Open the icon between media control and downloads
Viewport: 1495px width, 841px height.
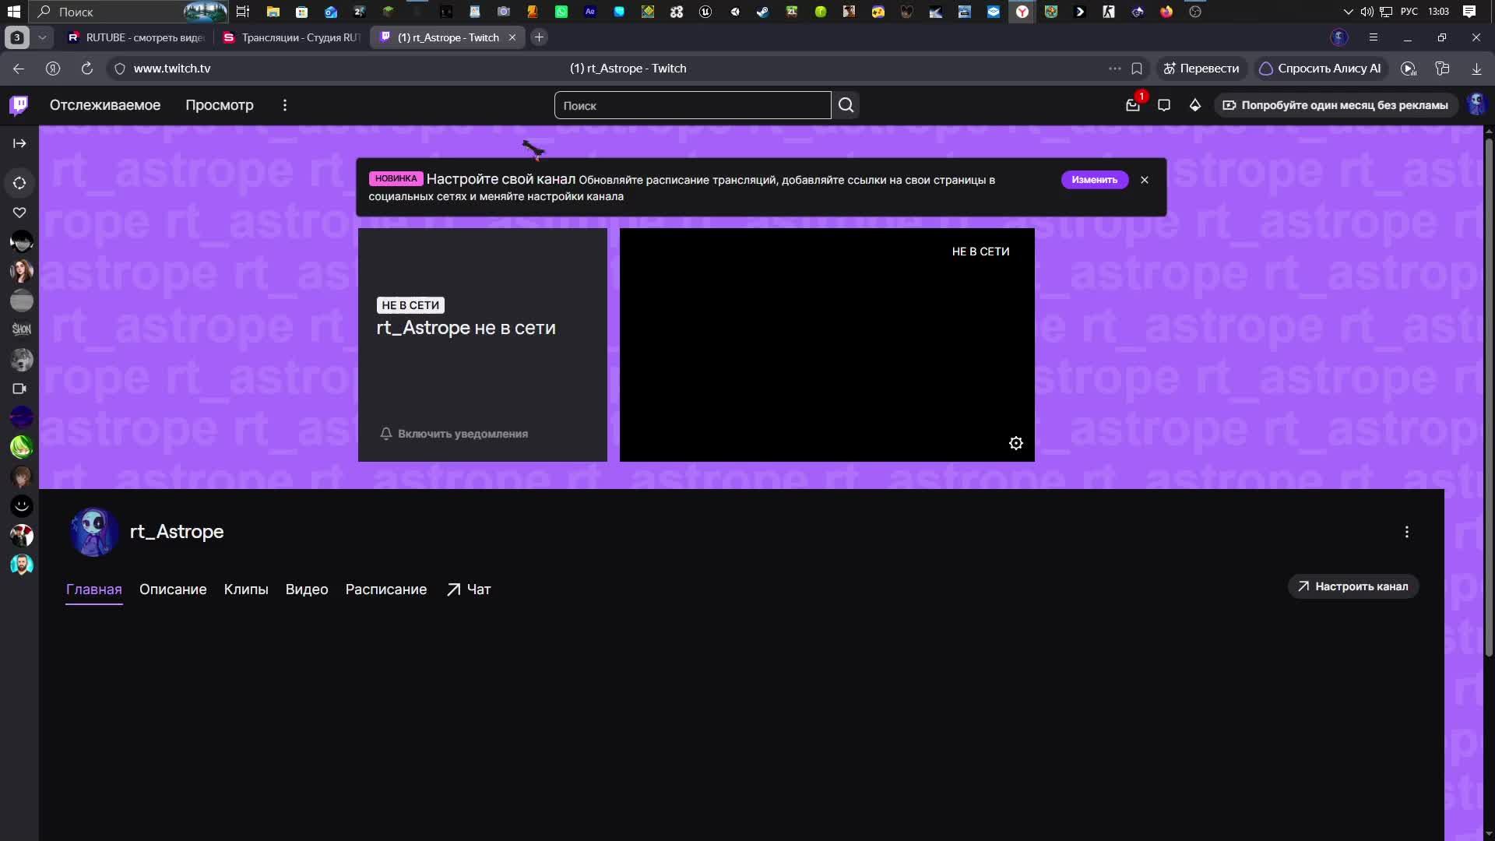pos(1442,69)
